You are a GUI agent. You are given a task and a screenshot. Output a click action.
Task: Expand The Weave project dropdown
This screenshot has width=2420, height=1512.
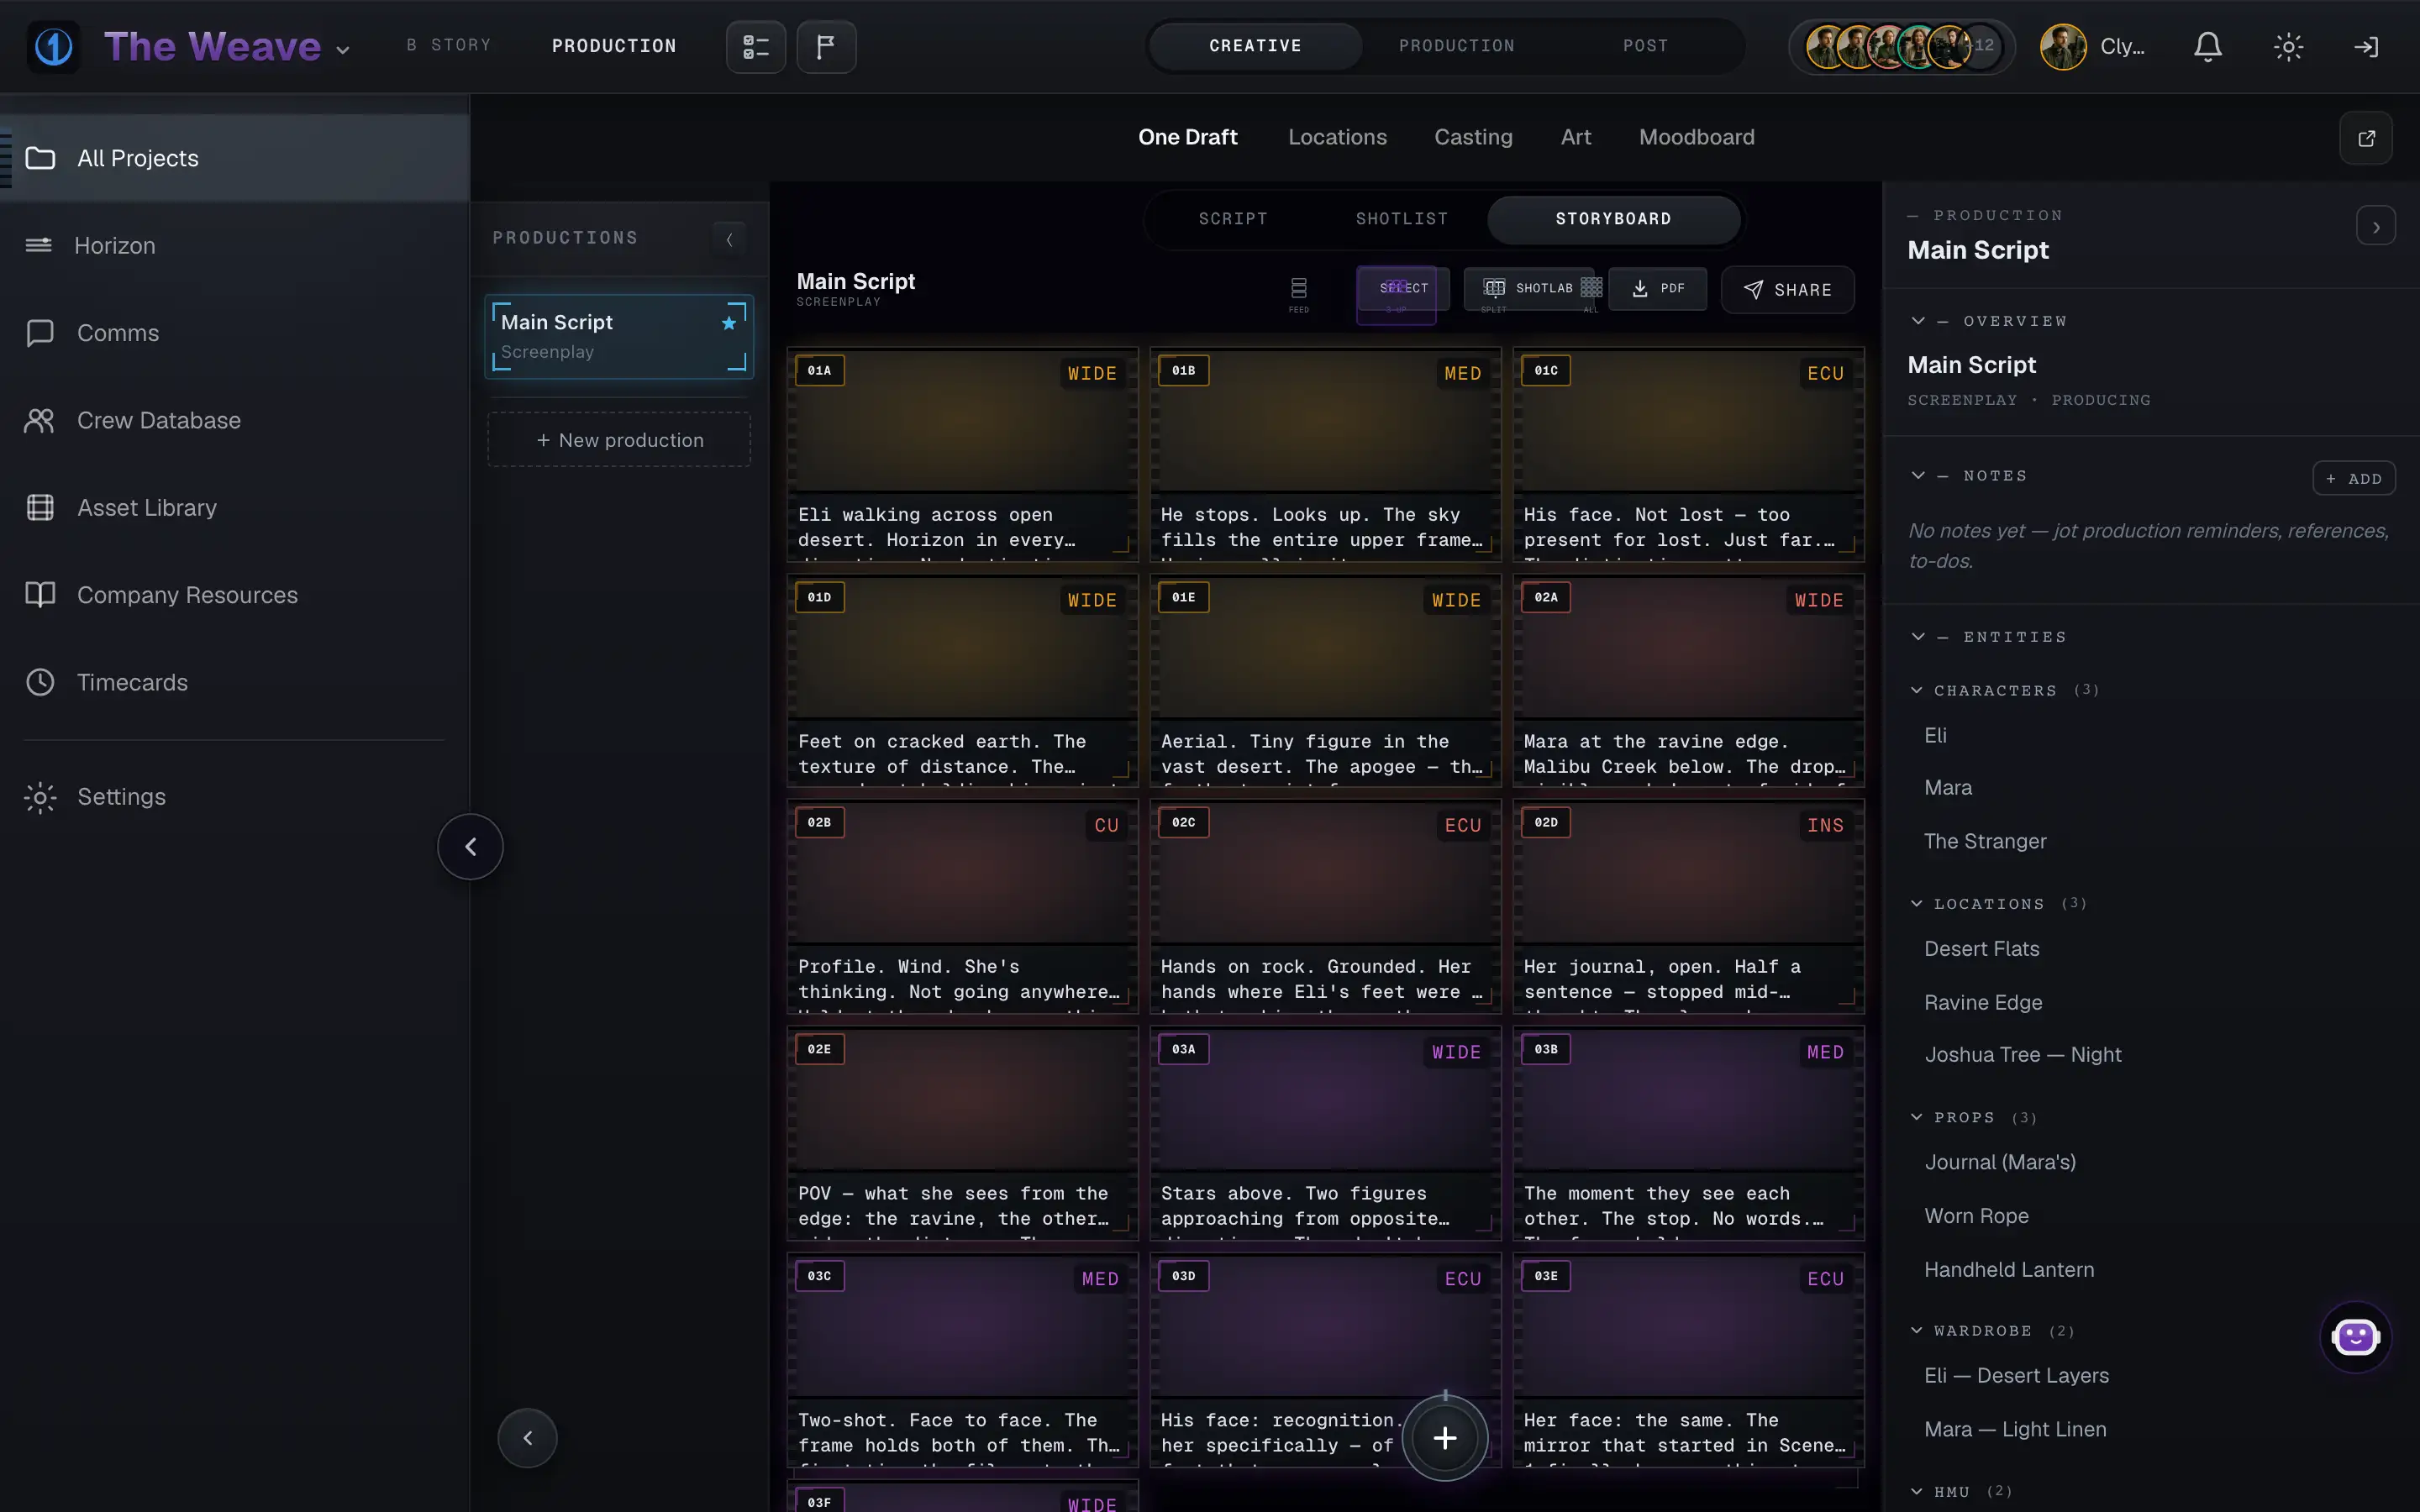click(343, 49)
